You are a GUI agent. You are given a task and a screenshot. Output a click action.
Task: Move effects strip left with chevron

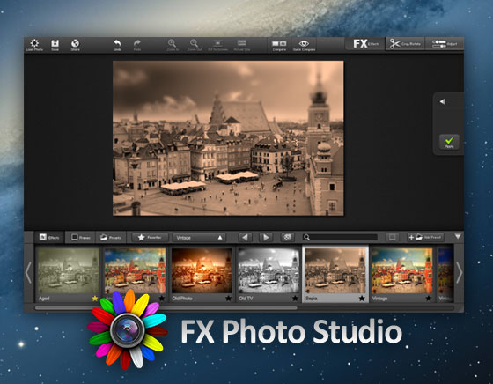pos(28,272)
